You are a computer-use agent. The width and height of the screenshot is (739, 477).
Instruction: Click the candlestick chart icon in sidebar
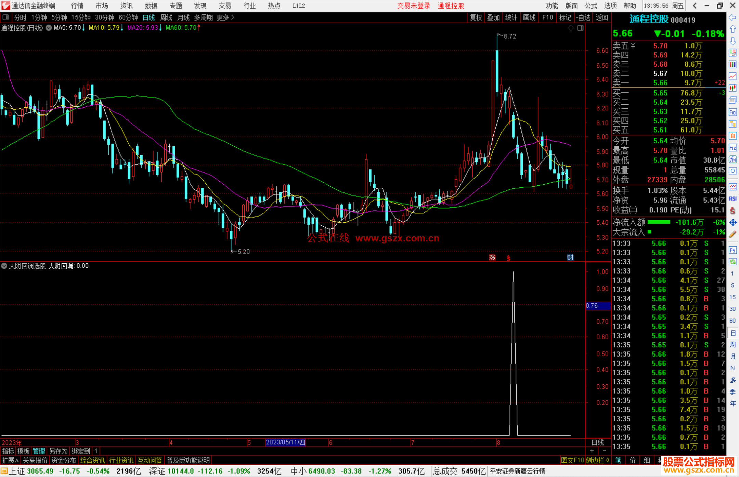click(x=732, y=88)
